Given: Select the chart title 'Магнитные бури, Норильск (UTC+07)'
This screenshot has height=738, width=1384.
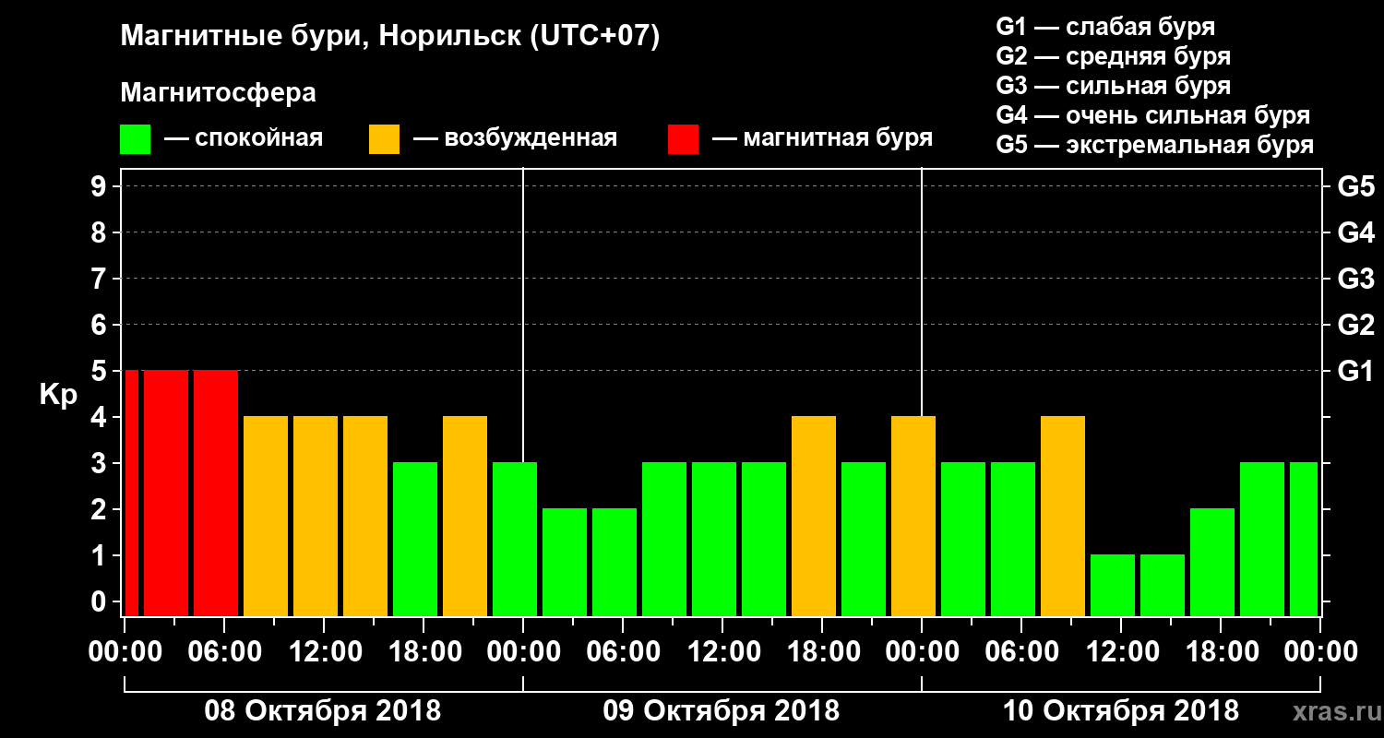Looking at the screenshot, I should pos(390,37).
